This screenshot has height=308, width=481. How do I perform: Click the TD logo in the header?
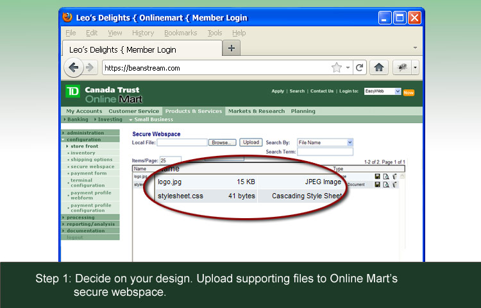coord(72,91)
